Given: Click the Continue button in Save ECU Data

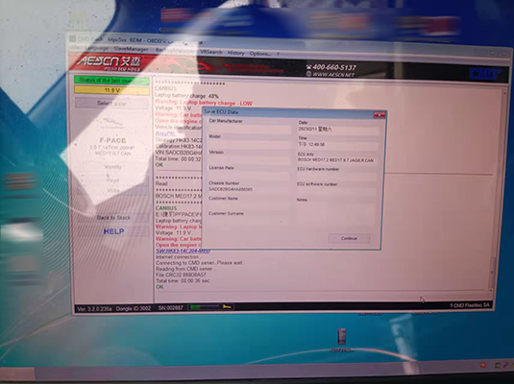Looking at the screenshot, I should [349, 238].
